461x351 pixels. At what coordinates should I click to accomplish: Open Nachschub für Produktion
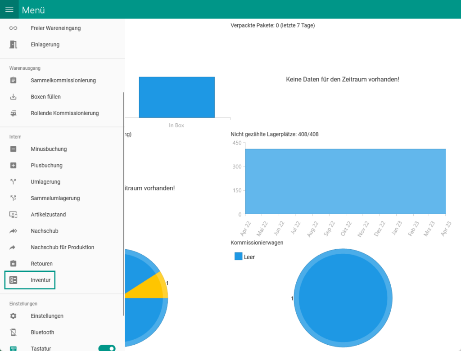coord(62,247)
